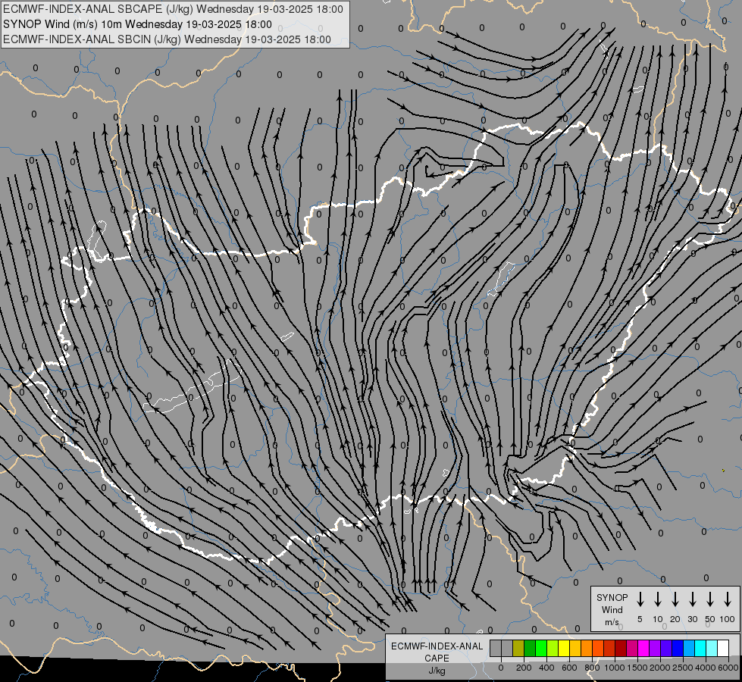
Task: Click the 'm/s' unit in the wind legend
Action: (x=612, y=622)
